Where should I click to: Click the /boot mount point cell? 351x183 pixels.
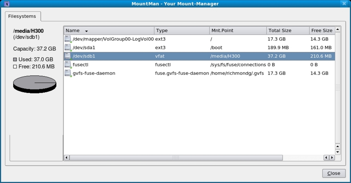(216, 48)
